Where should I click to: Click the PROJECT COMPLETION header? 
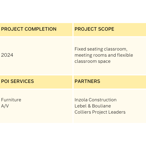[29, 29]
